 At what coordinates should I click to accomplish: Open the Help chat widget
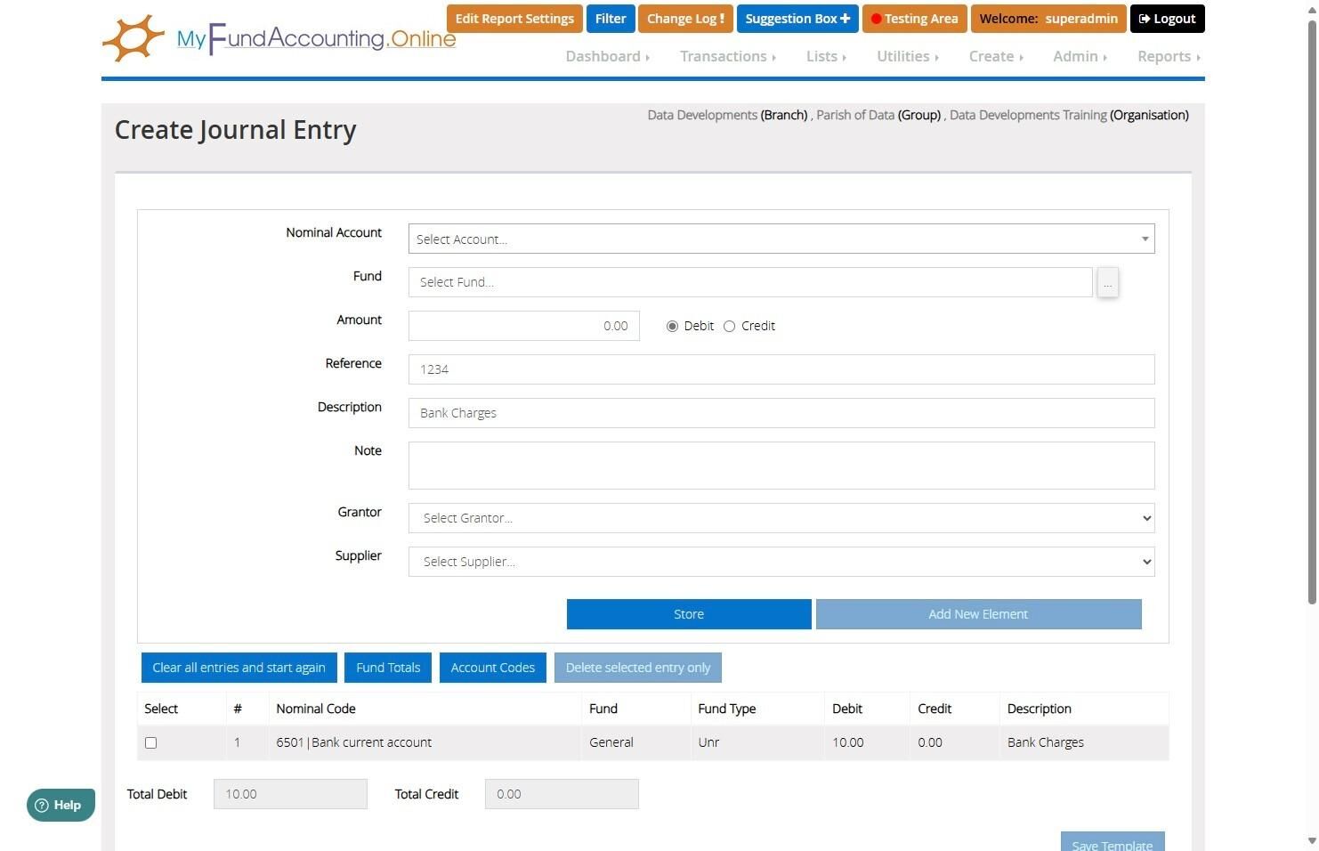point(61,805)
